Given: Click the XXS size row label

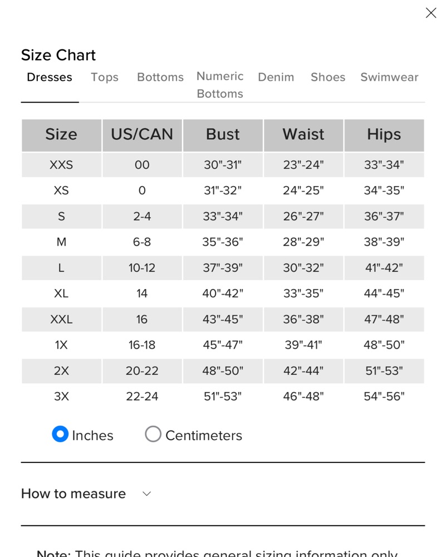Looking at the screenshot, I should 61,165.
